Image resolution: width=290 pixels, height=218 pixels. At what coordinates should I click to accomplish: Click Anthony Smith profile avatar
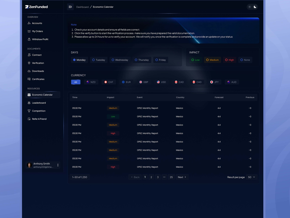click(x=29, y=165)
